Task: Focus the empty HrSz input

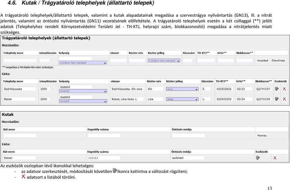Action: click(225, 61)
